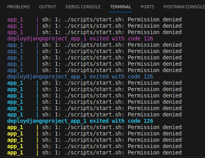Click the active TERMINAL tab

pos(121,7)
